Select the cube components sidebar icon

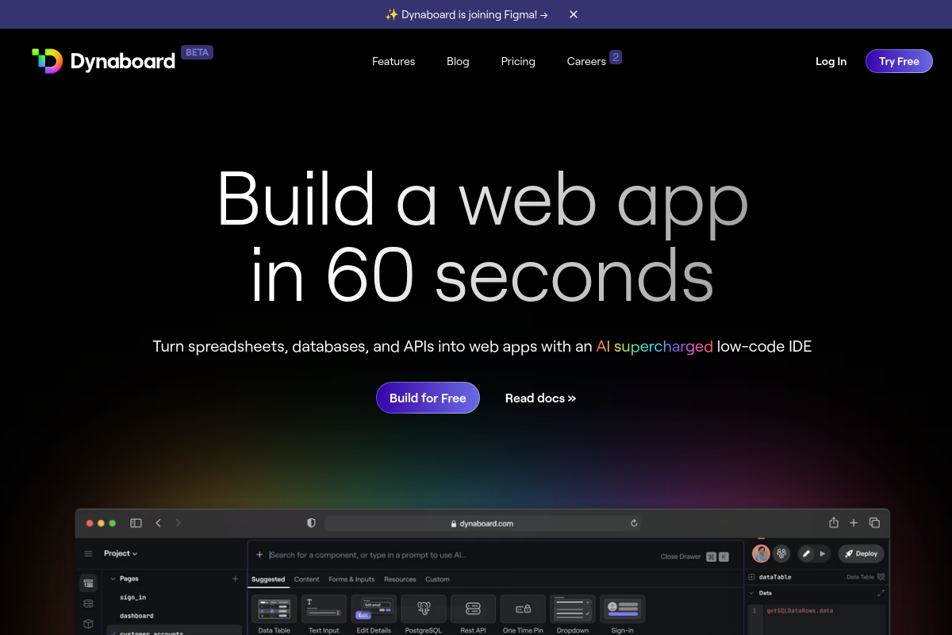88,624
